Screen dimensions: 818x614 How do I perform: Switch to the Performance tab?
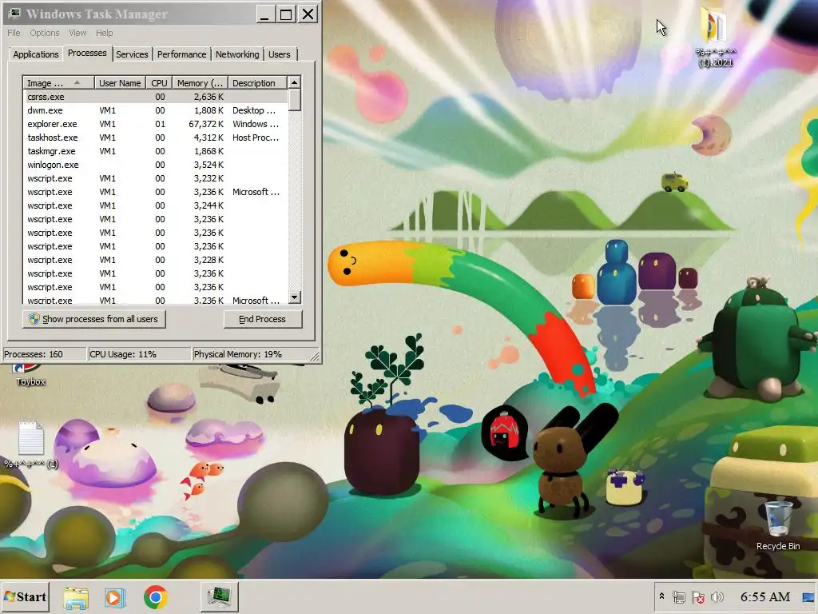181,54
